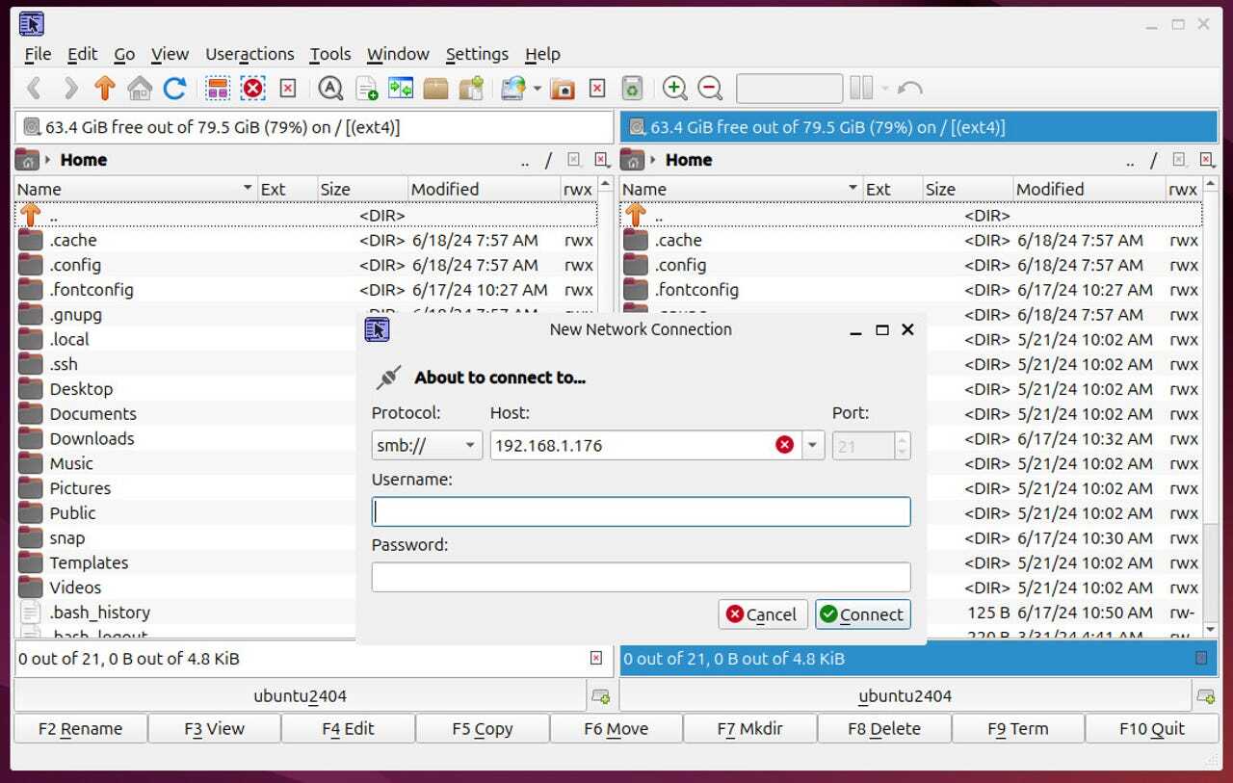Open the Useractions menu
The height and width of the screenshot is (783, 1233).
(x=249, y=54)
